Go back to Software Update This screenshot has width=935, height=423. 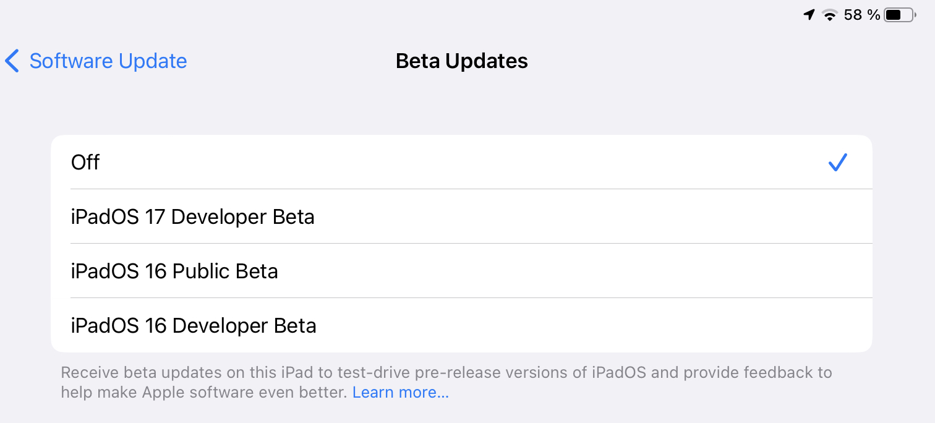[x=108, y=61]
